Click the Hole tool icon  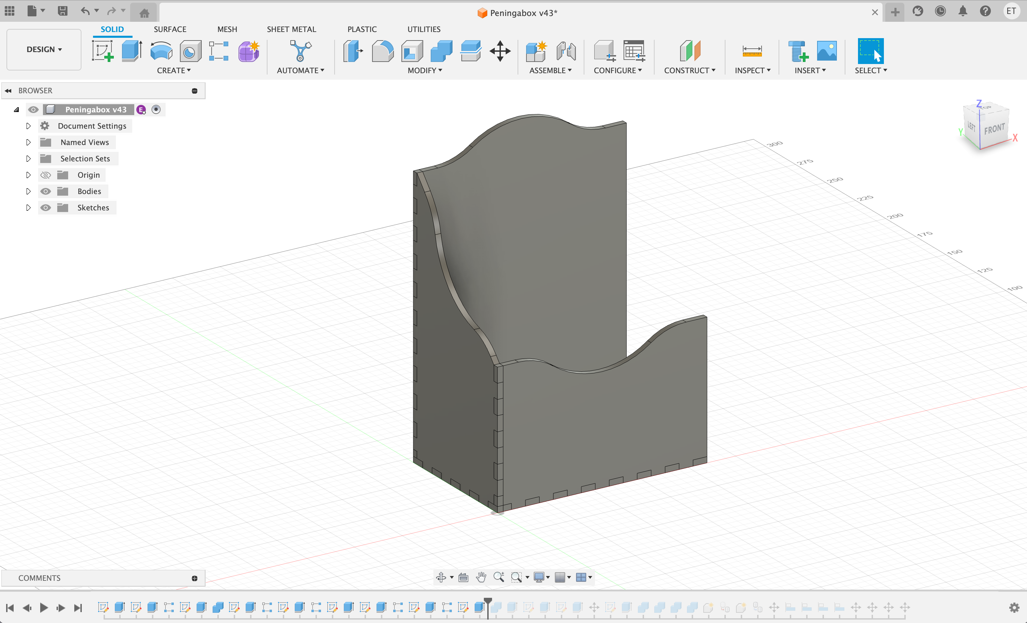point(190,51)
